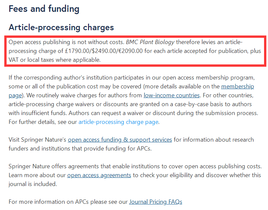
Task: Follow the low-income countries link
Action: (x=172, y=95)
